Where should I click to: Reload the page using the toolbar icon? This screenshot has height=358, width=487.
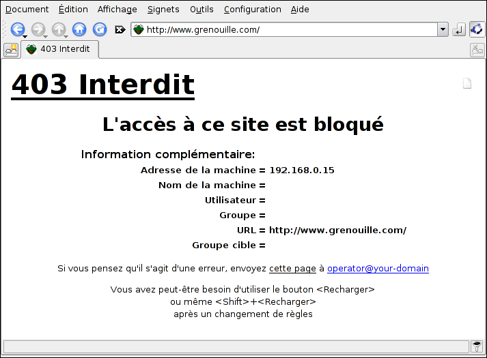(x=100, y=29)
